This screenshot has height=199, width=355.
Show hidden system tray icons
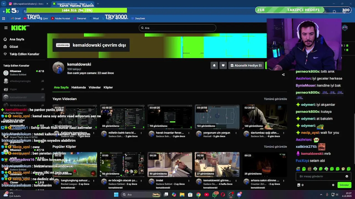321,195
